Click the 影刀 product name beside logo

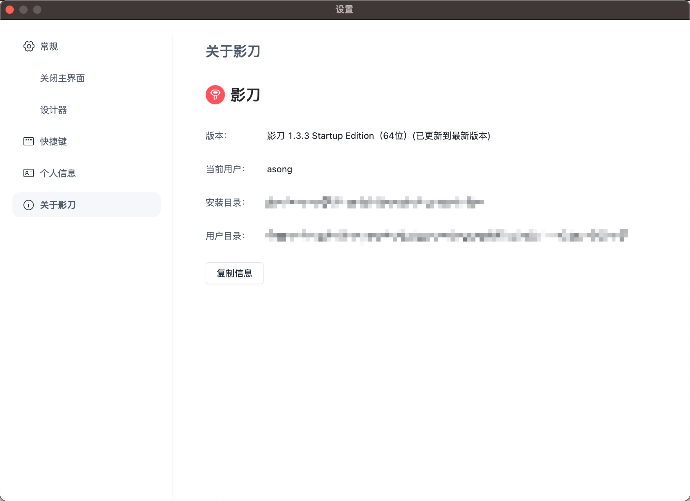point(245,95)
